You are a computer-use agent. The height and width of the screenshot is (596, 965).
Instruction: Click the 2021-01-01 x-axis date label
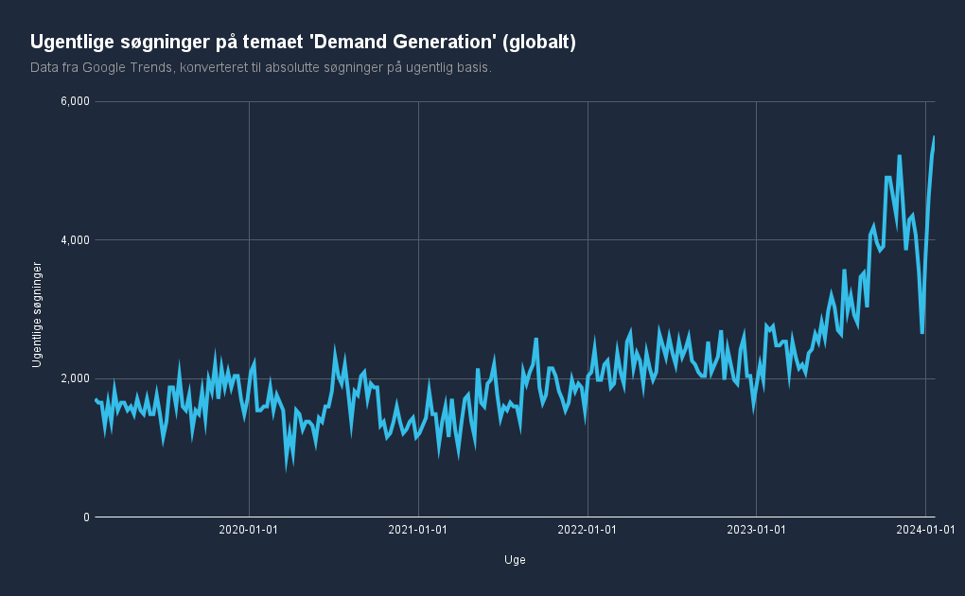(x=418, y=530)
